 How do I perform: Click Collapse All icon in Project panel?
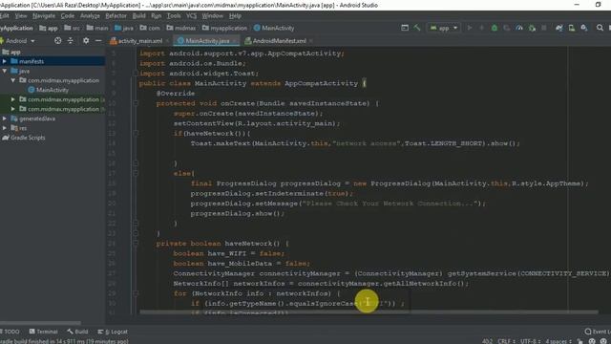click(x=70, y=40)
